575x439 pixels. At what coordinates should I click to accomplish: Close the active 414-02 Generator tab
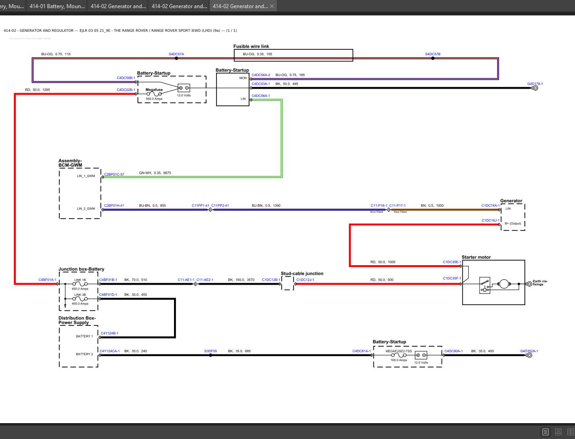272,6
